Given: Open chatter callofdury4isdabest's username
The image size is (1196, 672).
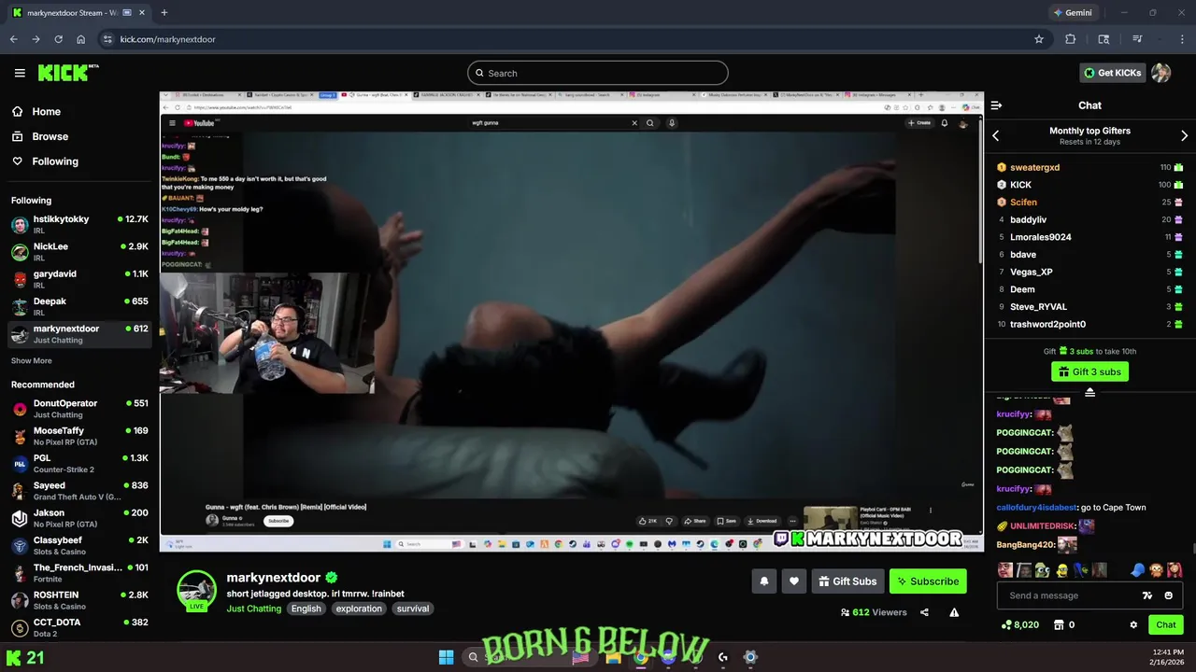Looking at the screenshot, I should pos(1037,507).
